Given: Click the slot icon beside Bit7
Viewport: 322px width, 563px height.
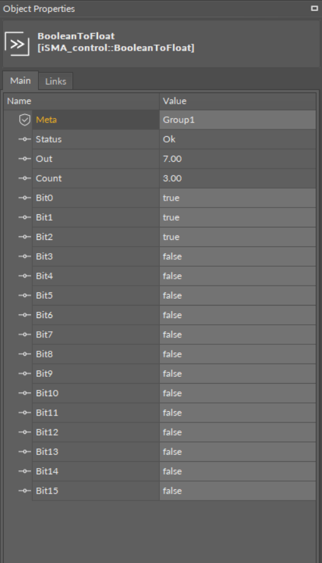Looking at the screenshot, I should [x=24, y=335].
